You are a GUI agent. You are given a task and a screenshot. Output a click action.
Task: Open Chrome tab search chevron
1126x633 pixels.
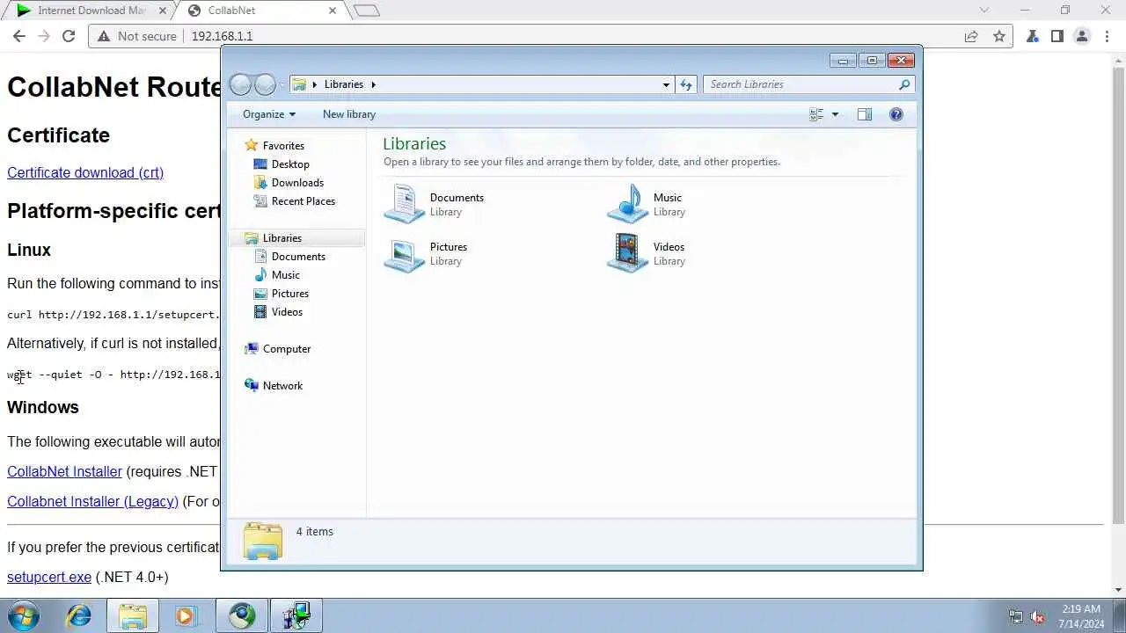pyautogui.click(x=985, y=11)
